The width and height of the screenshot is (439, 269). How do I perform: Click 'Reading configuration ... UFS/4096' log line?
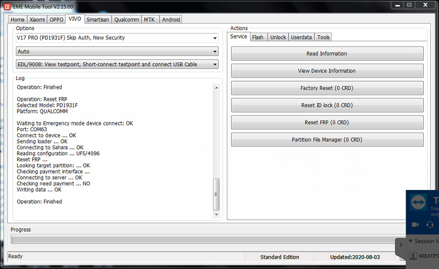pyautogui.click(x=58, y=153)
